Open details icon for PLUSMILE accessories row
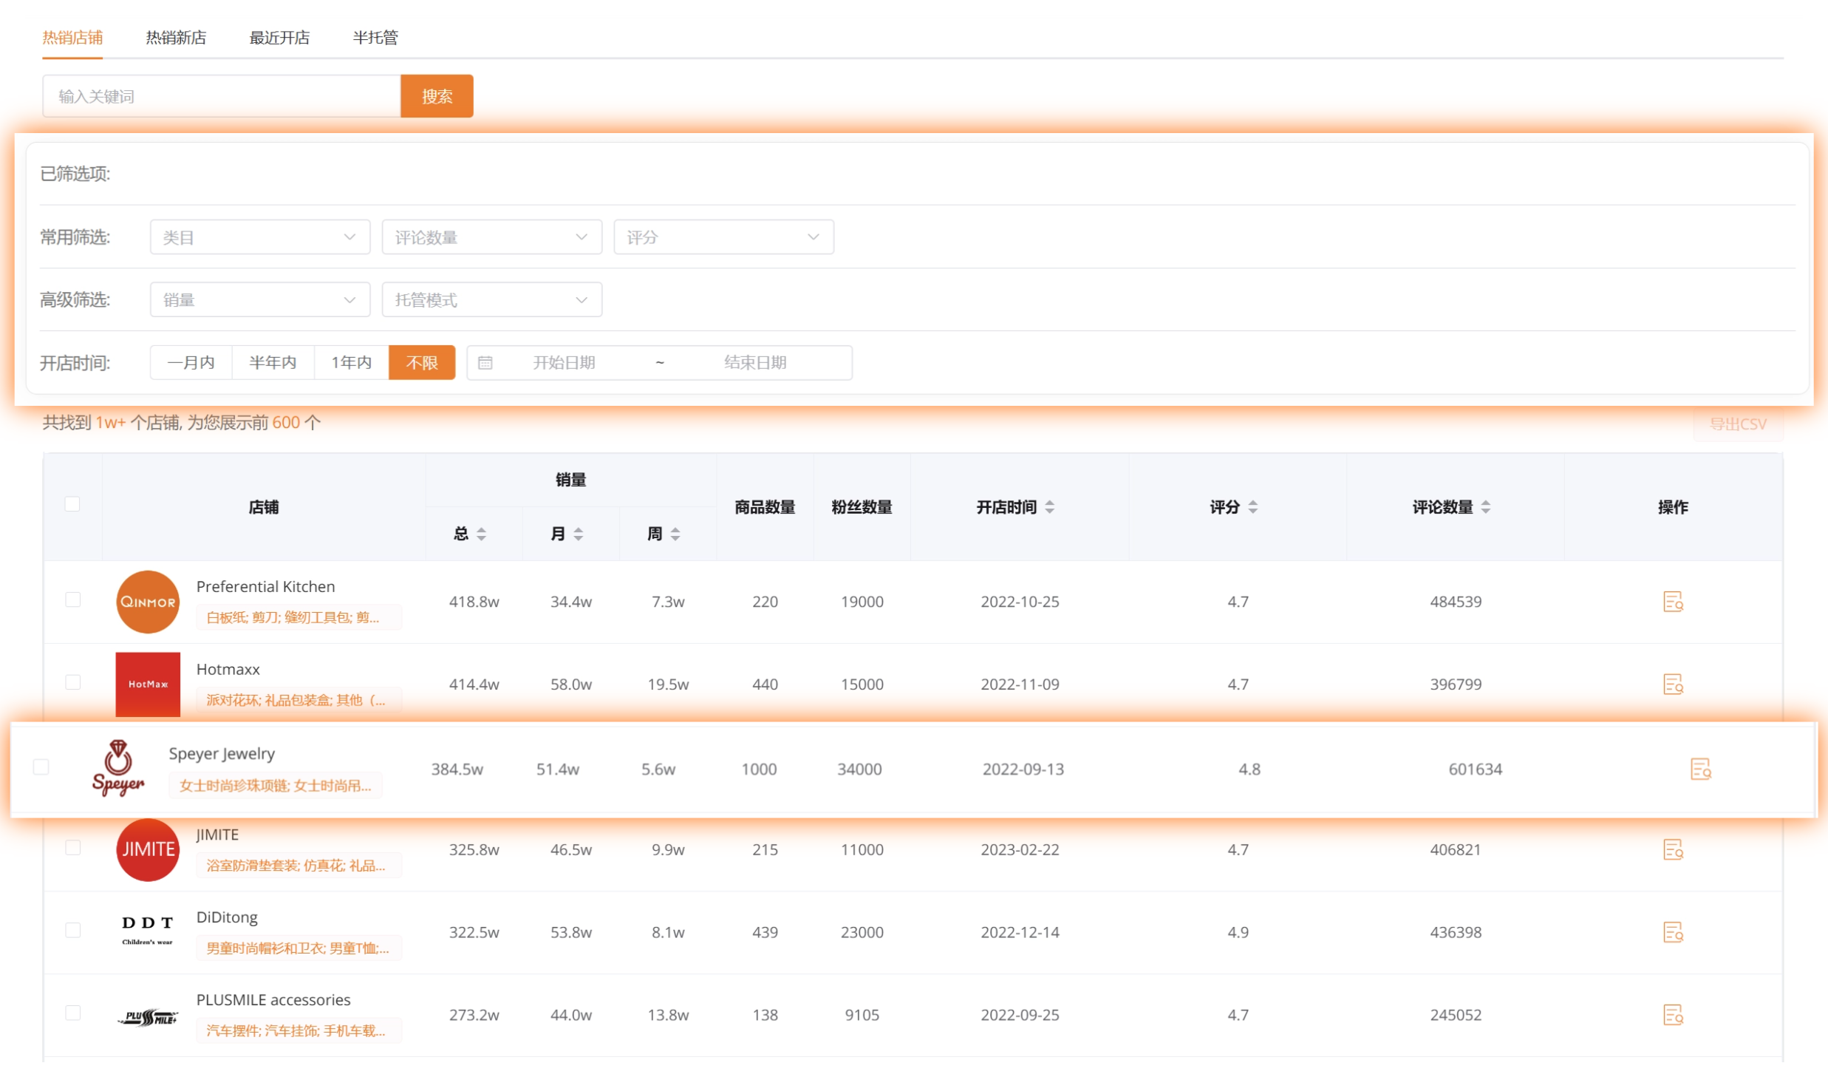This screenshot has width=1828, height=1077. (1673, 1016)
